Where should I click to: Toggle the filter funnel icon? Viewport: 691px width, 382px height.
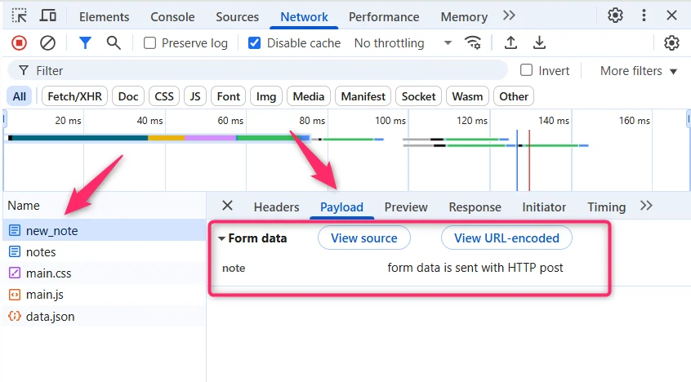tap(85, 43)
